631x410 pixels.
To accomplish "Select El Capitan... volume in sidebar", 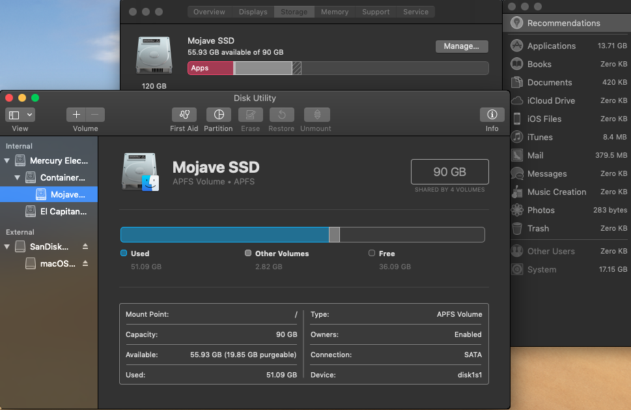I will pos(49,211).
